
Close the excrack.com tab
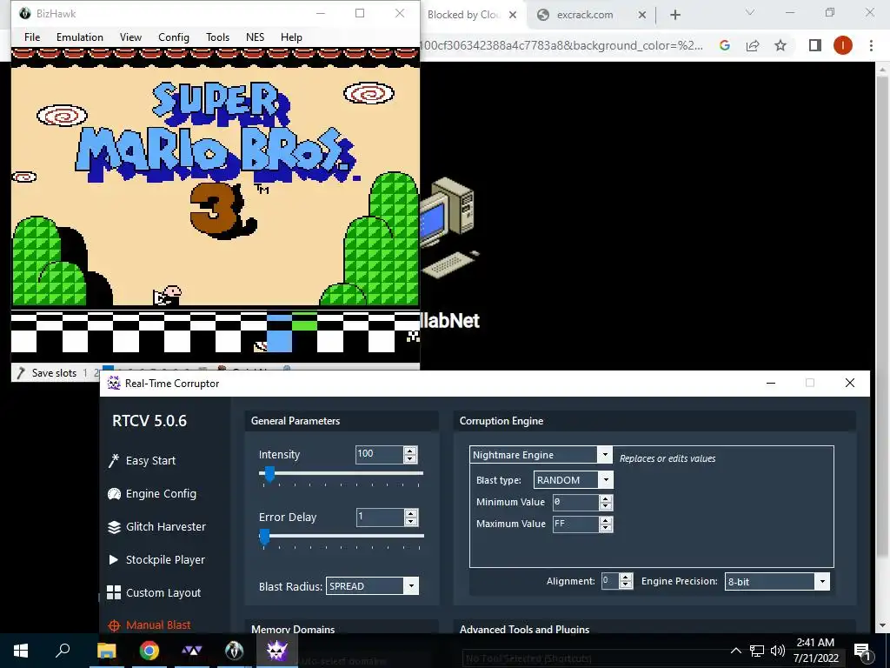pos(642,16)
